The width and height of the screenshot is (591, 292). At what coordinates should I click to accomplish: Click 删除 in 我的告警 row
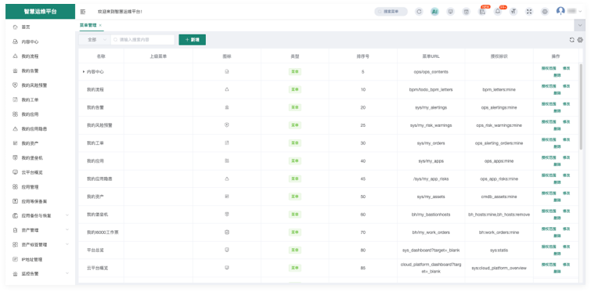click(557, 111)
